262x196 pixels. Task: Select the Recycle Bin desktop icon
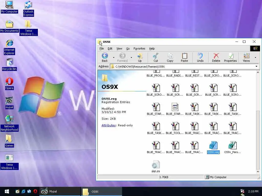coord(9,65)
